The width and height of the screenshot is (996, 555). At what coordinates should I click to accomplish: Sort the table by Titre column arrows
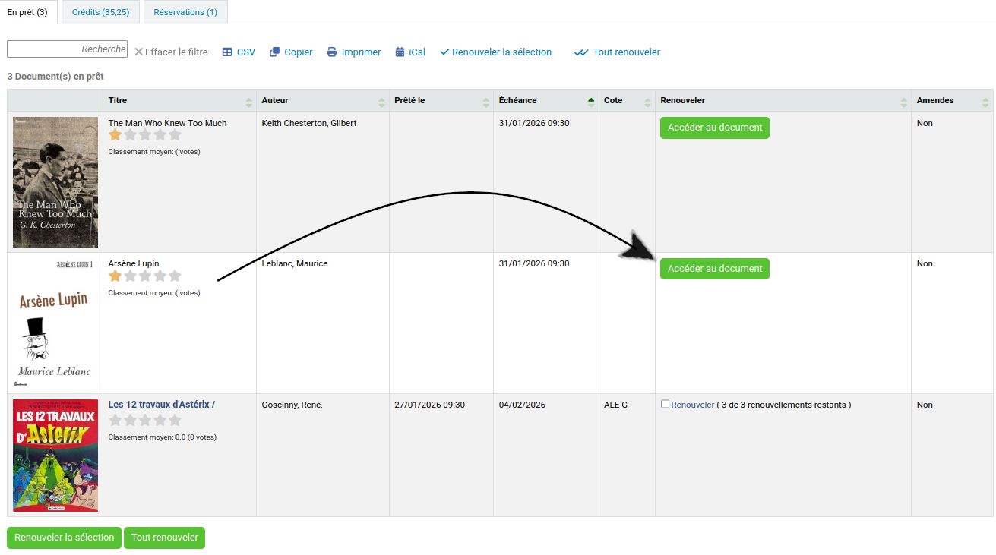(249, 101)
